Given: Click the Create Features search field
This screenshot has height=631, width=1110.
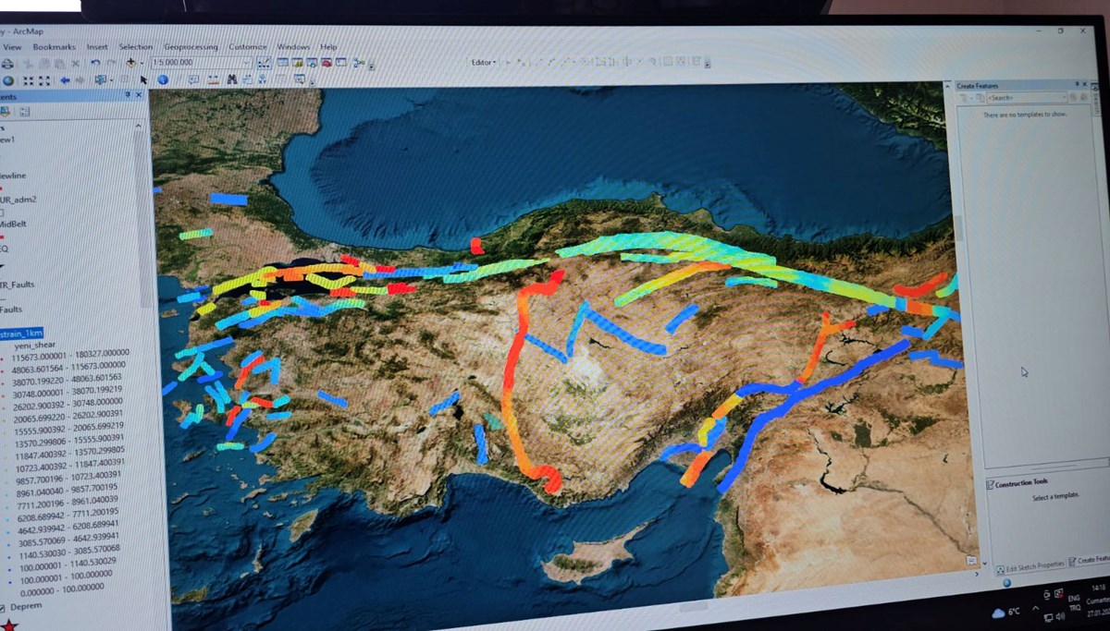Looking at the screenshot, I should click(x=1026, y=97).
